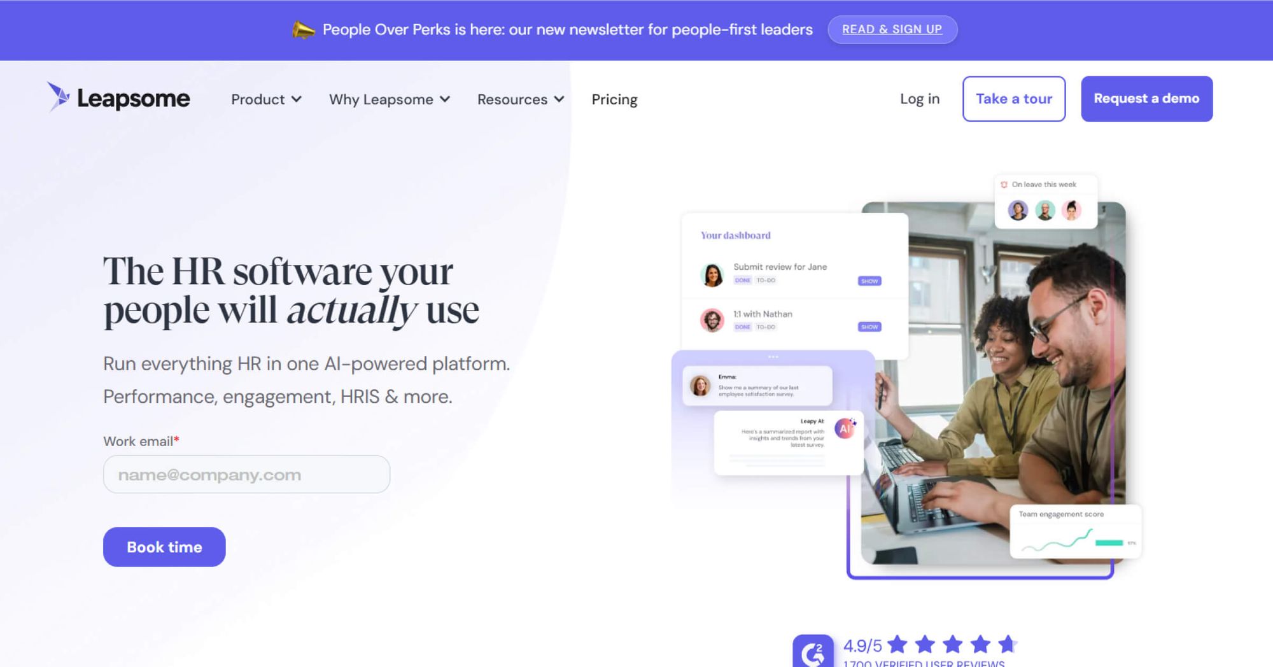1273x667 pixels.
Task: Click the first rating star
Action: [x=897, y=645]
